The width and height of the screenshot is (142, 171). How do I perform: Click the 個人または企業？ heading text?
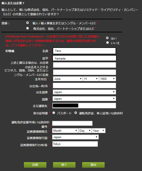coord(13,3)
